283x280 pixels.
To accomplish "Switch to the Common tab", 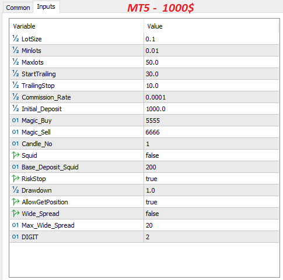I will [x=18, y=8].
